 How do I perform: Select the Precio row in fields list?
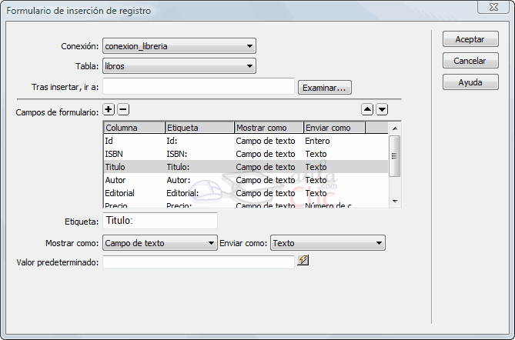246,205
